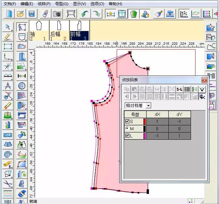Click the open folder icon
Image resolution: width=219 pixels, height=204 pixels.
[x=20, y=14]
